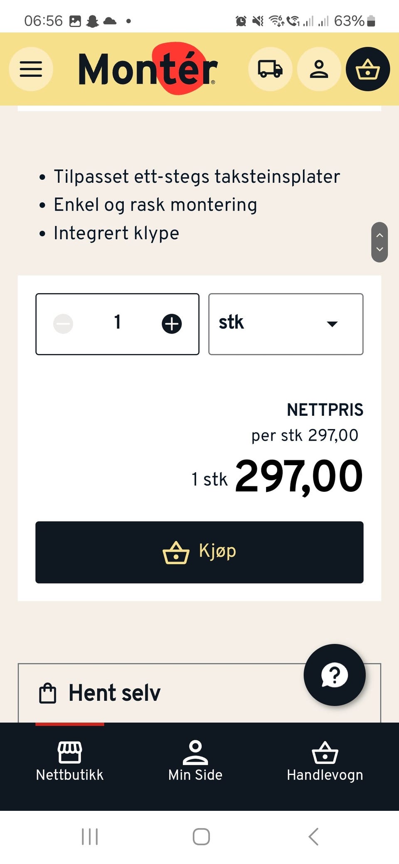This screenshot has height=864, width=399.
Task: Tap Android back navigation button
Action: (x=314, y=837)
